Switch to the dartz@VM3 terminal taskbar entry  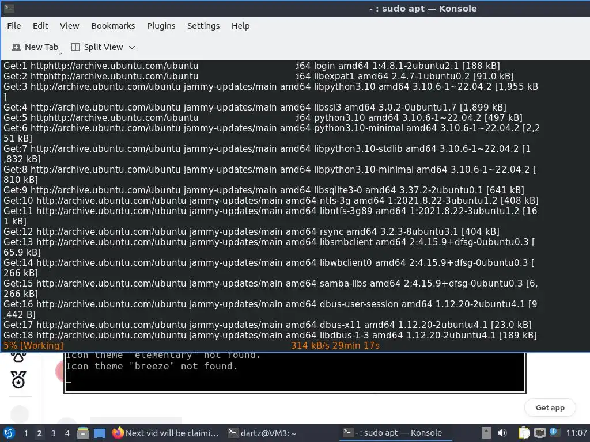click(263, 433)
